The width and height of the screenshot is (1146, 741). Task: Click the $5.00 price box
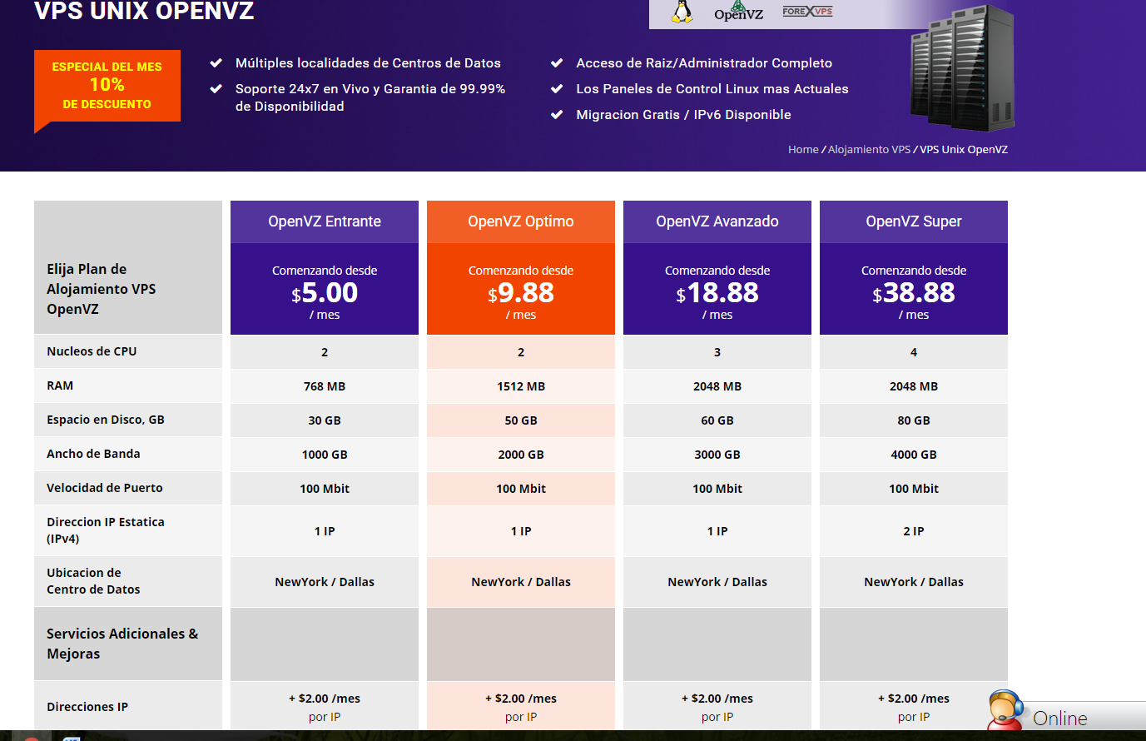[325, 289]
